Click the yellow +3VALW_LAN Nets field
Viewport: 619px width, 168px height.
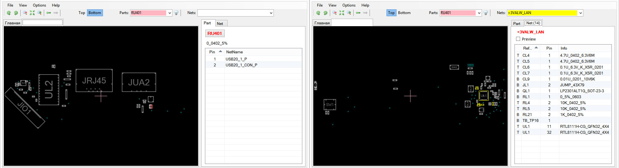[542, 13]
